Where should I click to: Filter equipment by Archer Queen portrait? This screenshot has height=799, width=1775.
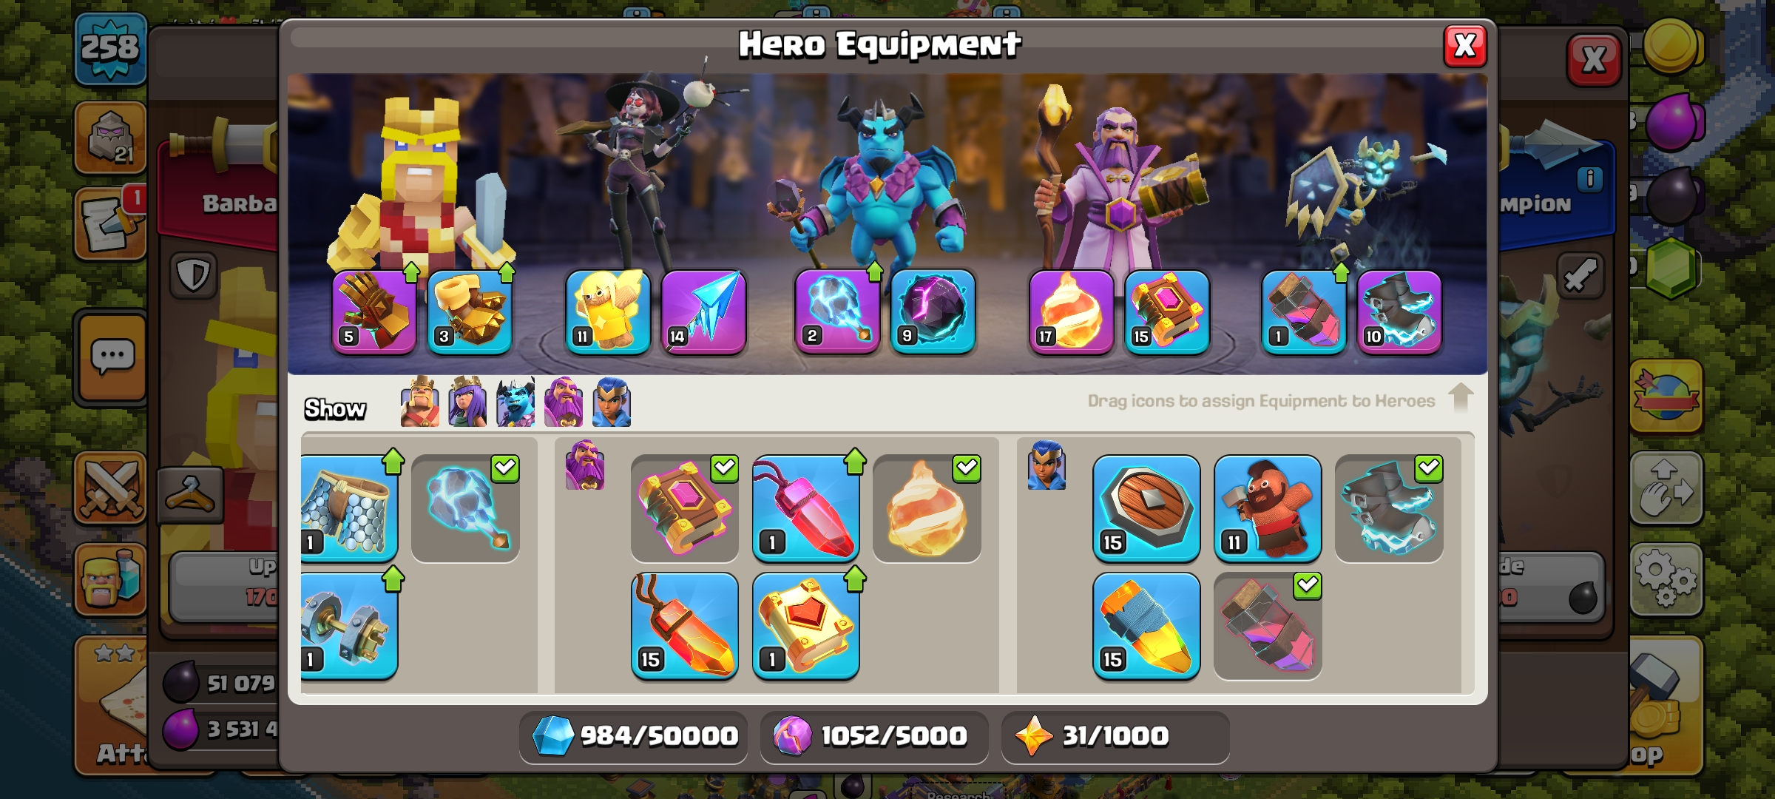tap(467, 402)
